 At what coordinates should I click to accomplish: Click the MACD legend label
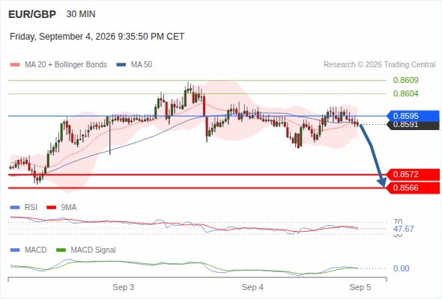pos(36,250)
